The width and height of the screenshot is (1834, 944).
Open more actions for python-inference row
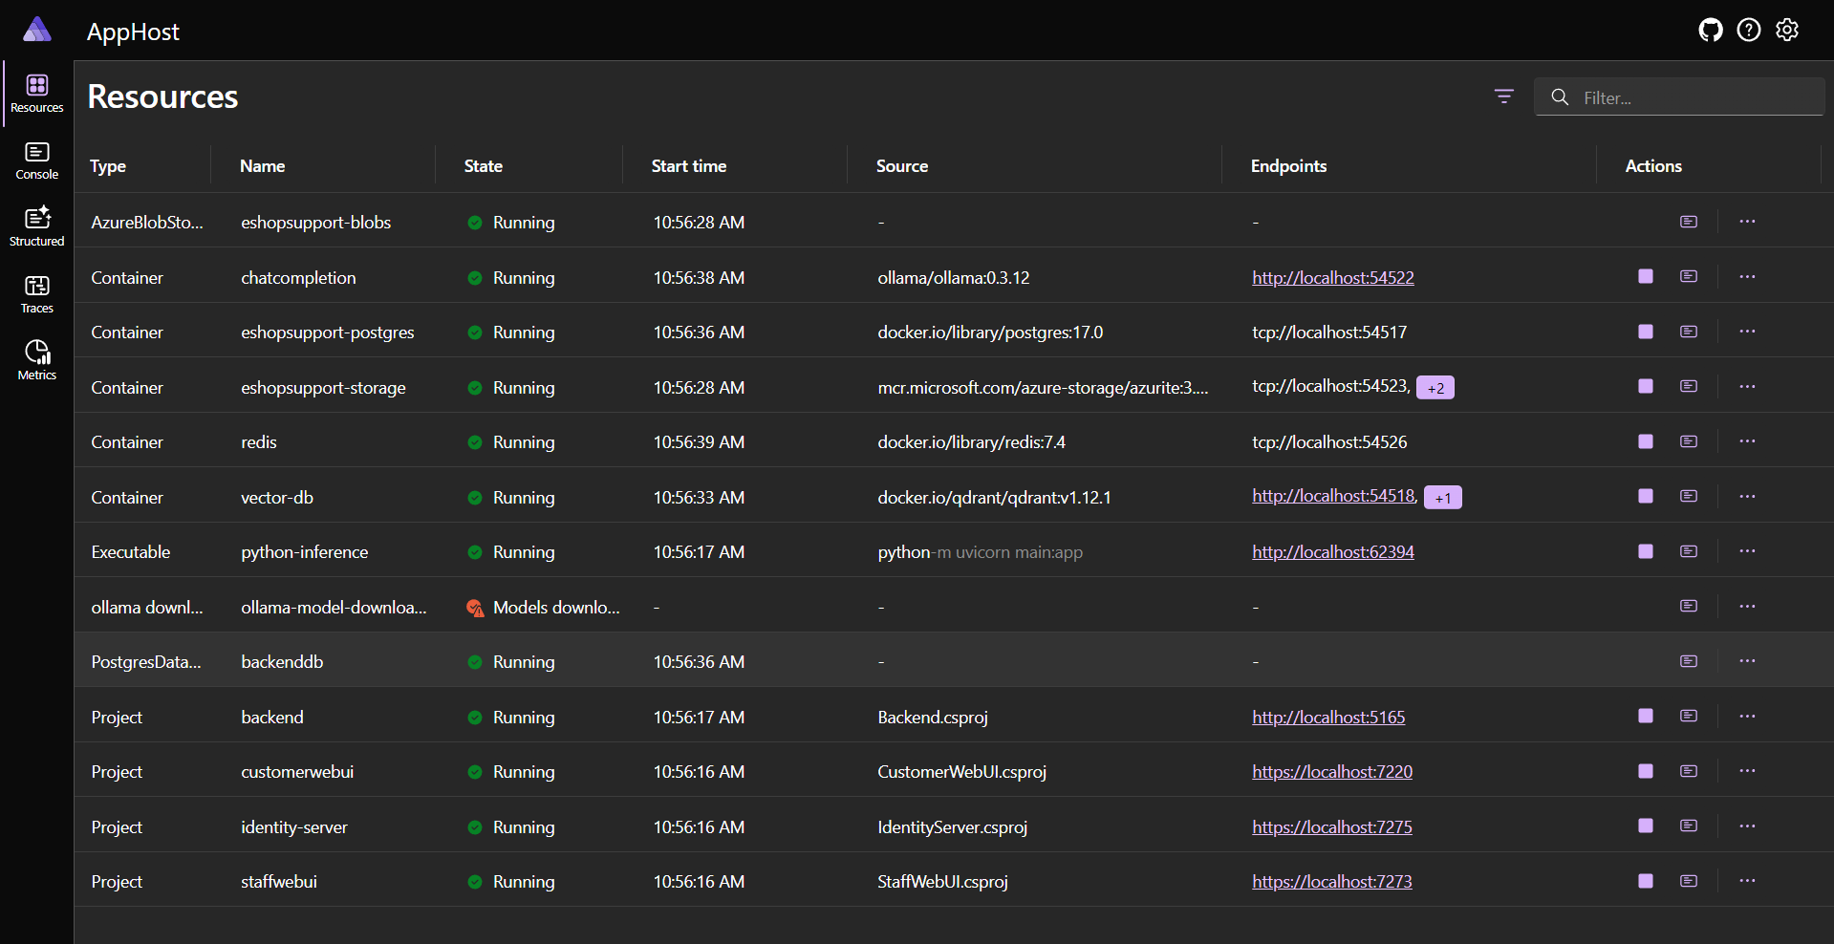click(x=1747, y=551)
